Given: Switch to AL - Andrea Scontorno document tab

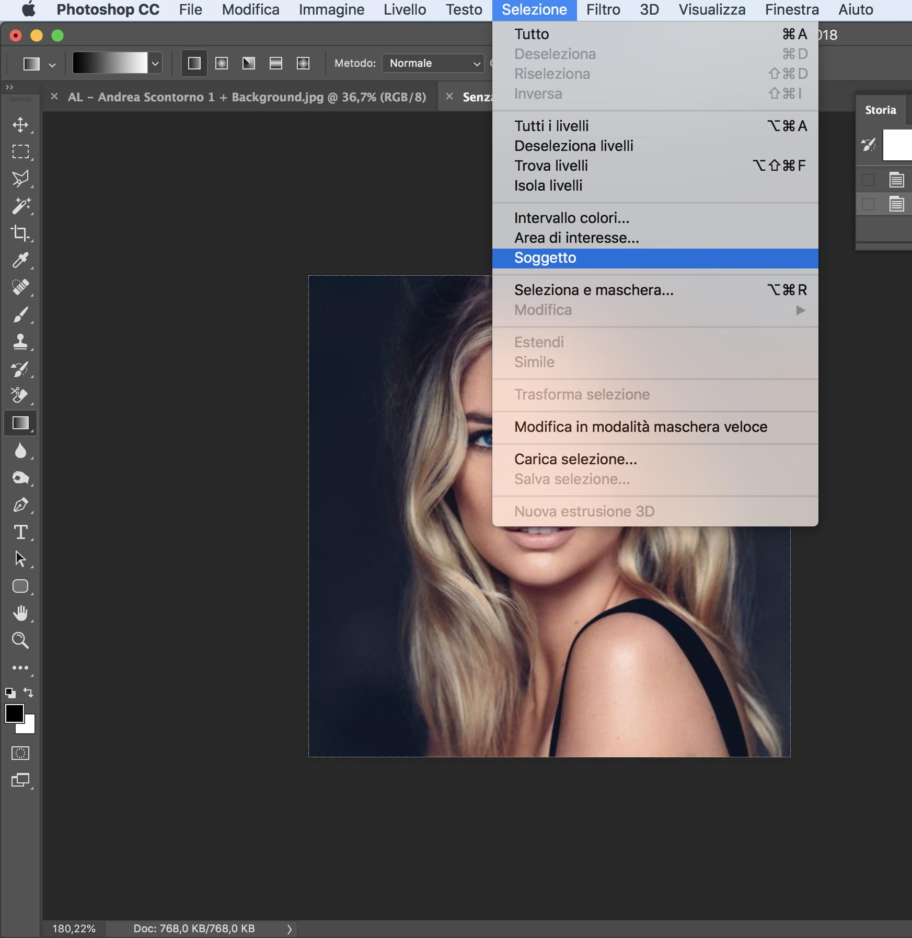Looking at the screenshot, I should [247, 97].
